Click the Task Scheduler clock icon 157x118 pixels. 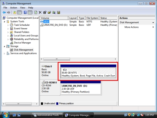click(11, 25)
